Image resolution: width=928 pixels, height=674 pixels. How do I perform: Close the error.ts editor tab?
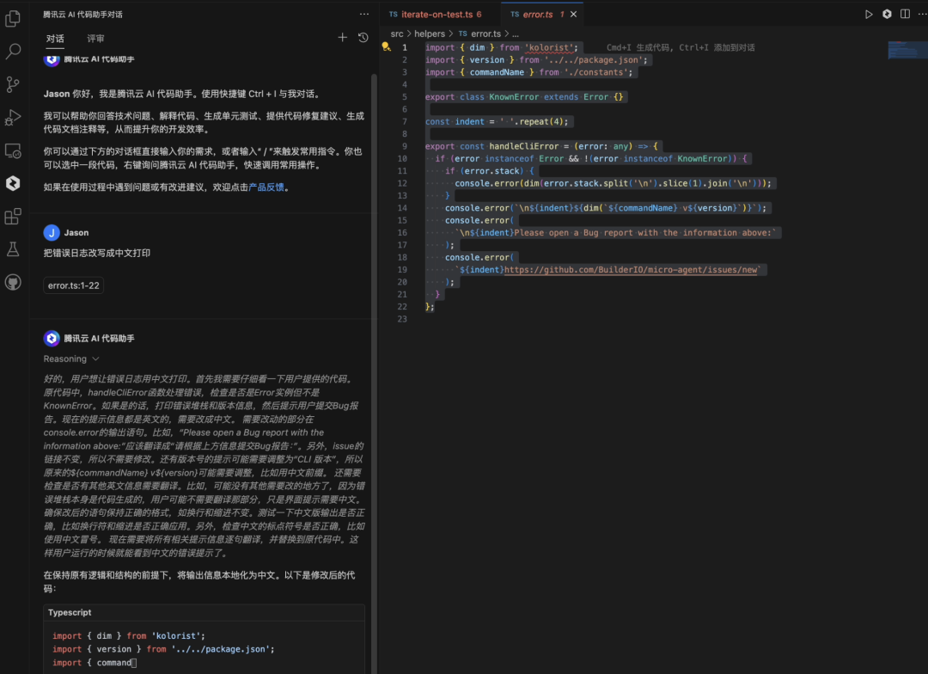[573, 15]
